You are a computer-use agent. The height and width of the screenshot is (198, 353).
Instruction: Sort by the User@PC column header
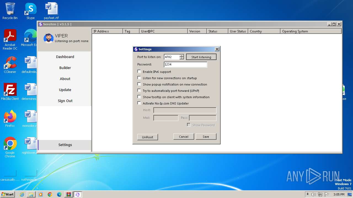pyautogui.click(x=164, y=31)
